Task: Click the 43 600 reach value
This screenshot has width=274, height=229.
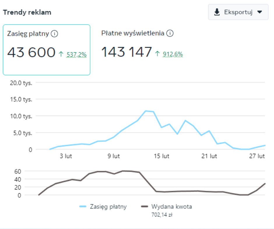Action: [x=31, y=52]
